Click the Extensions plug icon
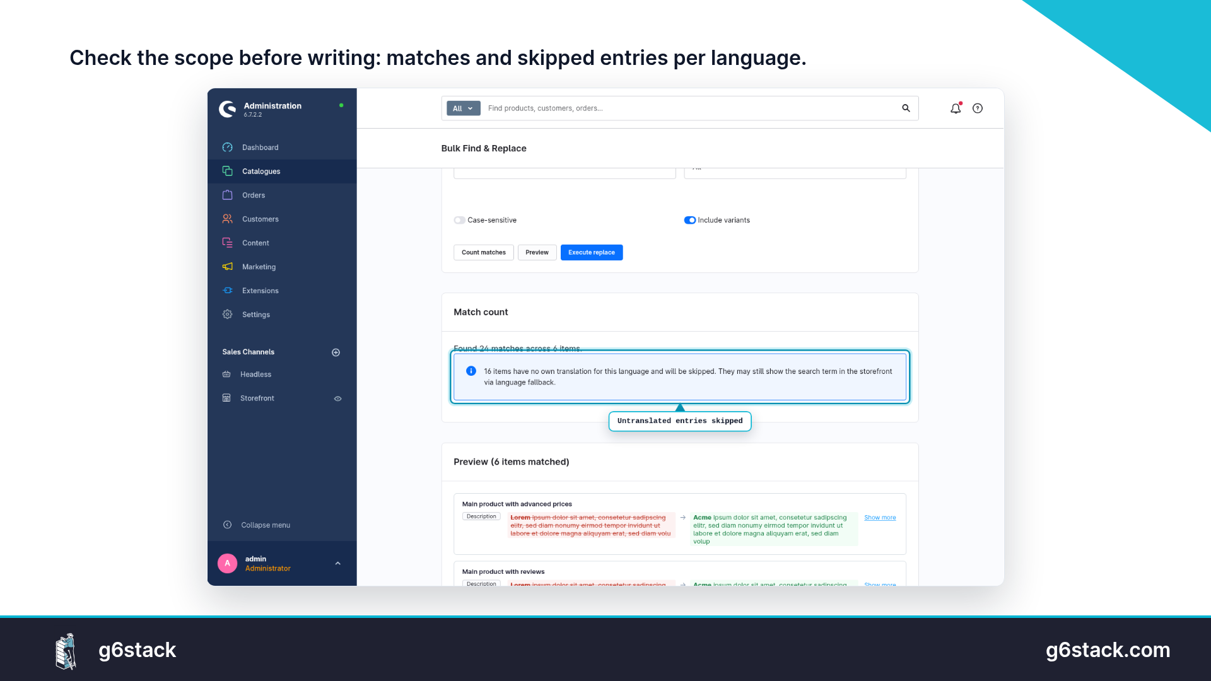 228,291
